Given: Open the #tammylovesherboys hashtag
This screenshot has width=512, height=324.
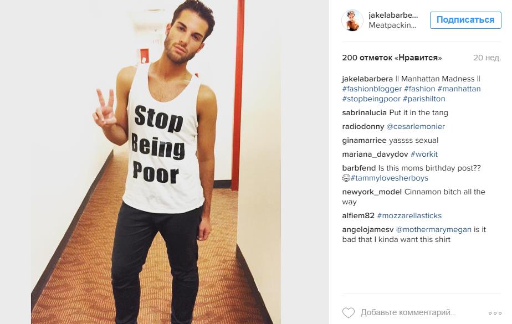Looking at the screenshot, I should pyautogui.click(x=389, y=178).
